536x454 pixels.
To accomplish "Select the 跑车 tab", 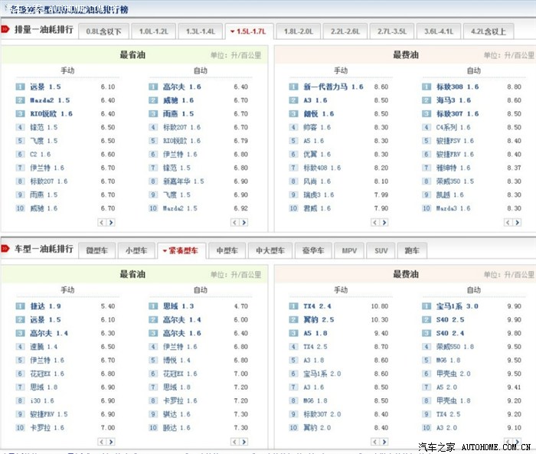I will click(x=412, y=250).
